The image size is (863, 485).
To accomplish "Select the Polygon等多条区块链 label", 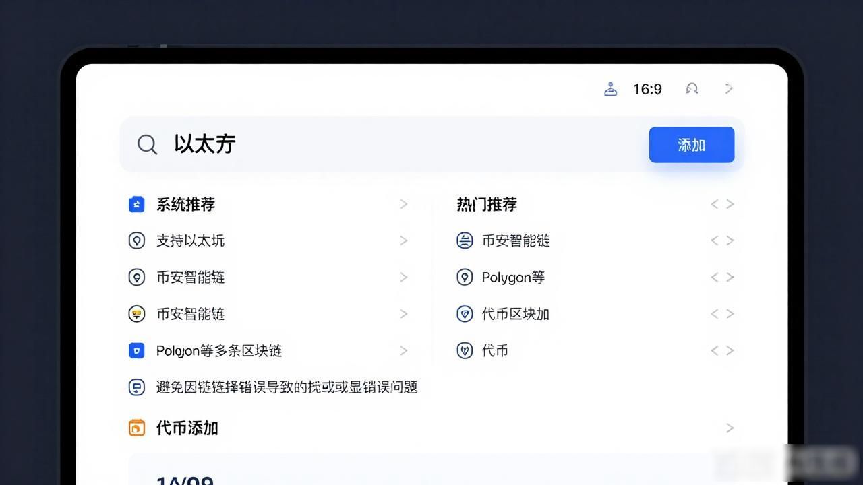I will [x=219, y=350].
